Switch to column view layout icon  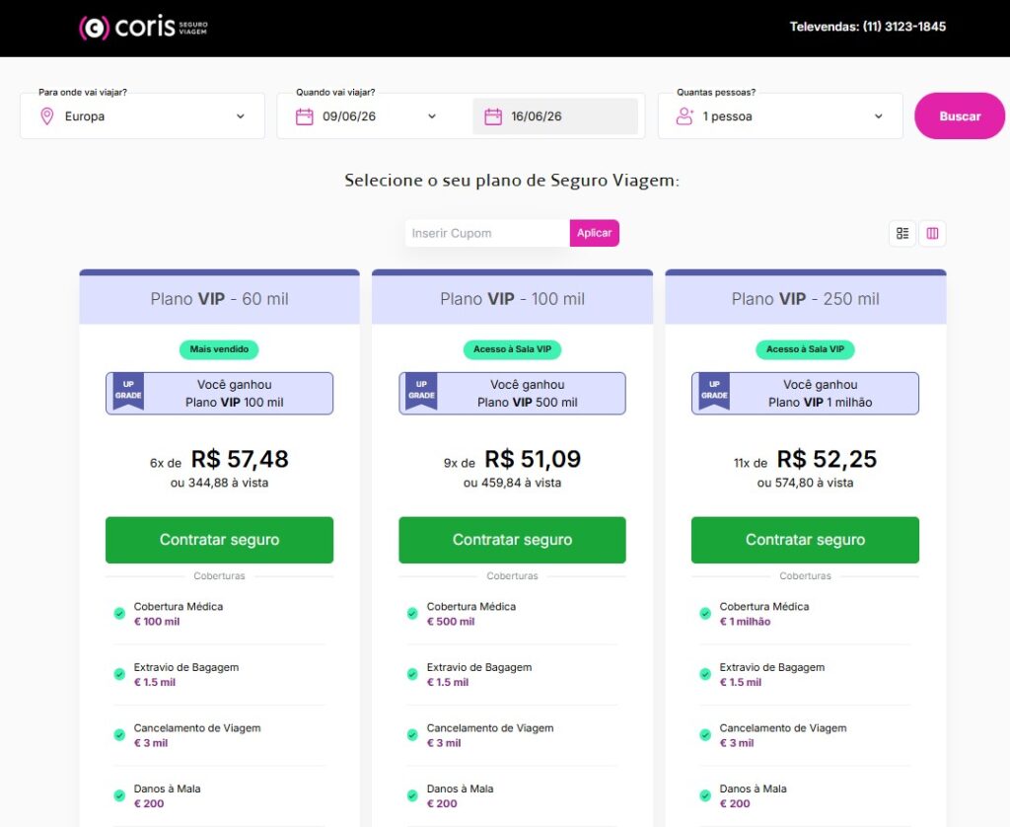(x=932, y=234)
